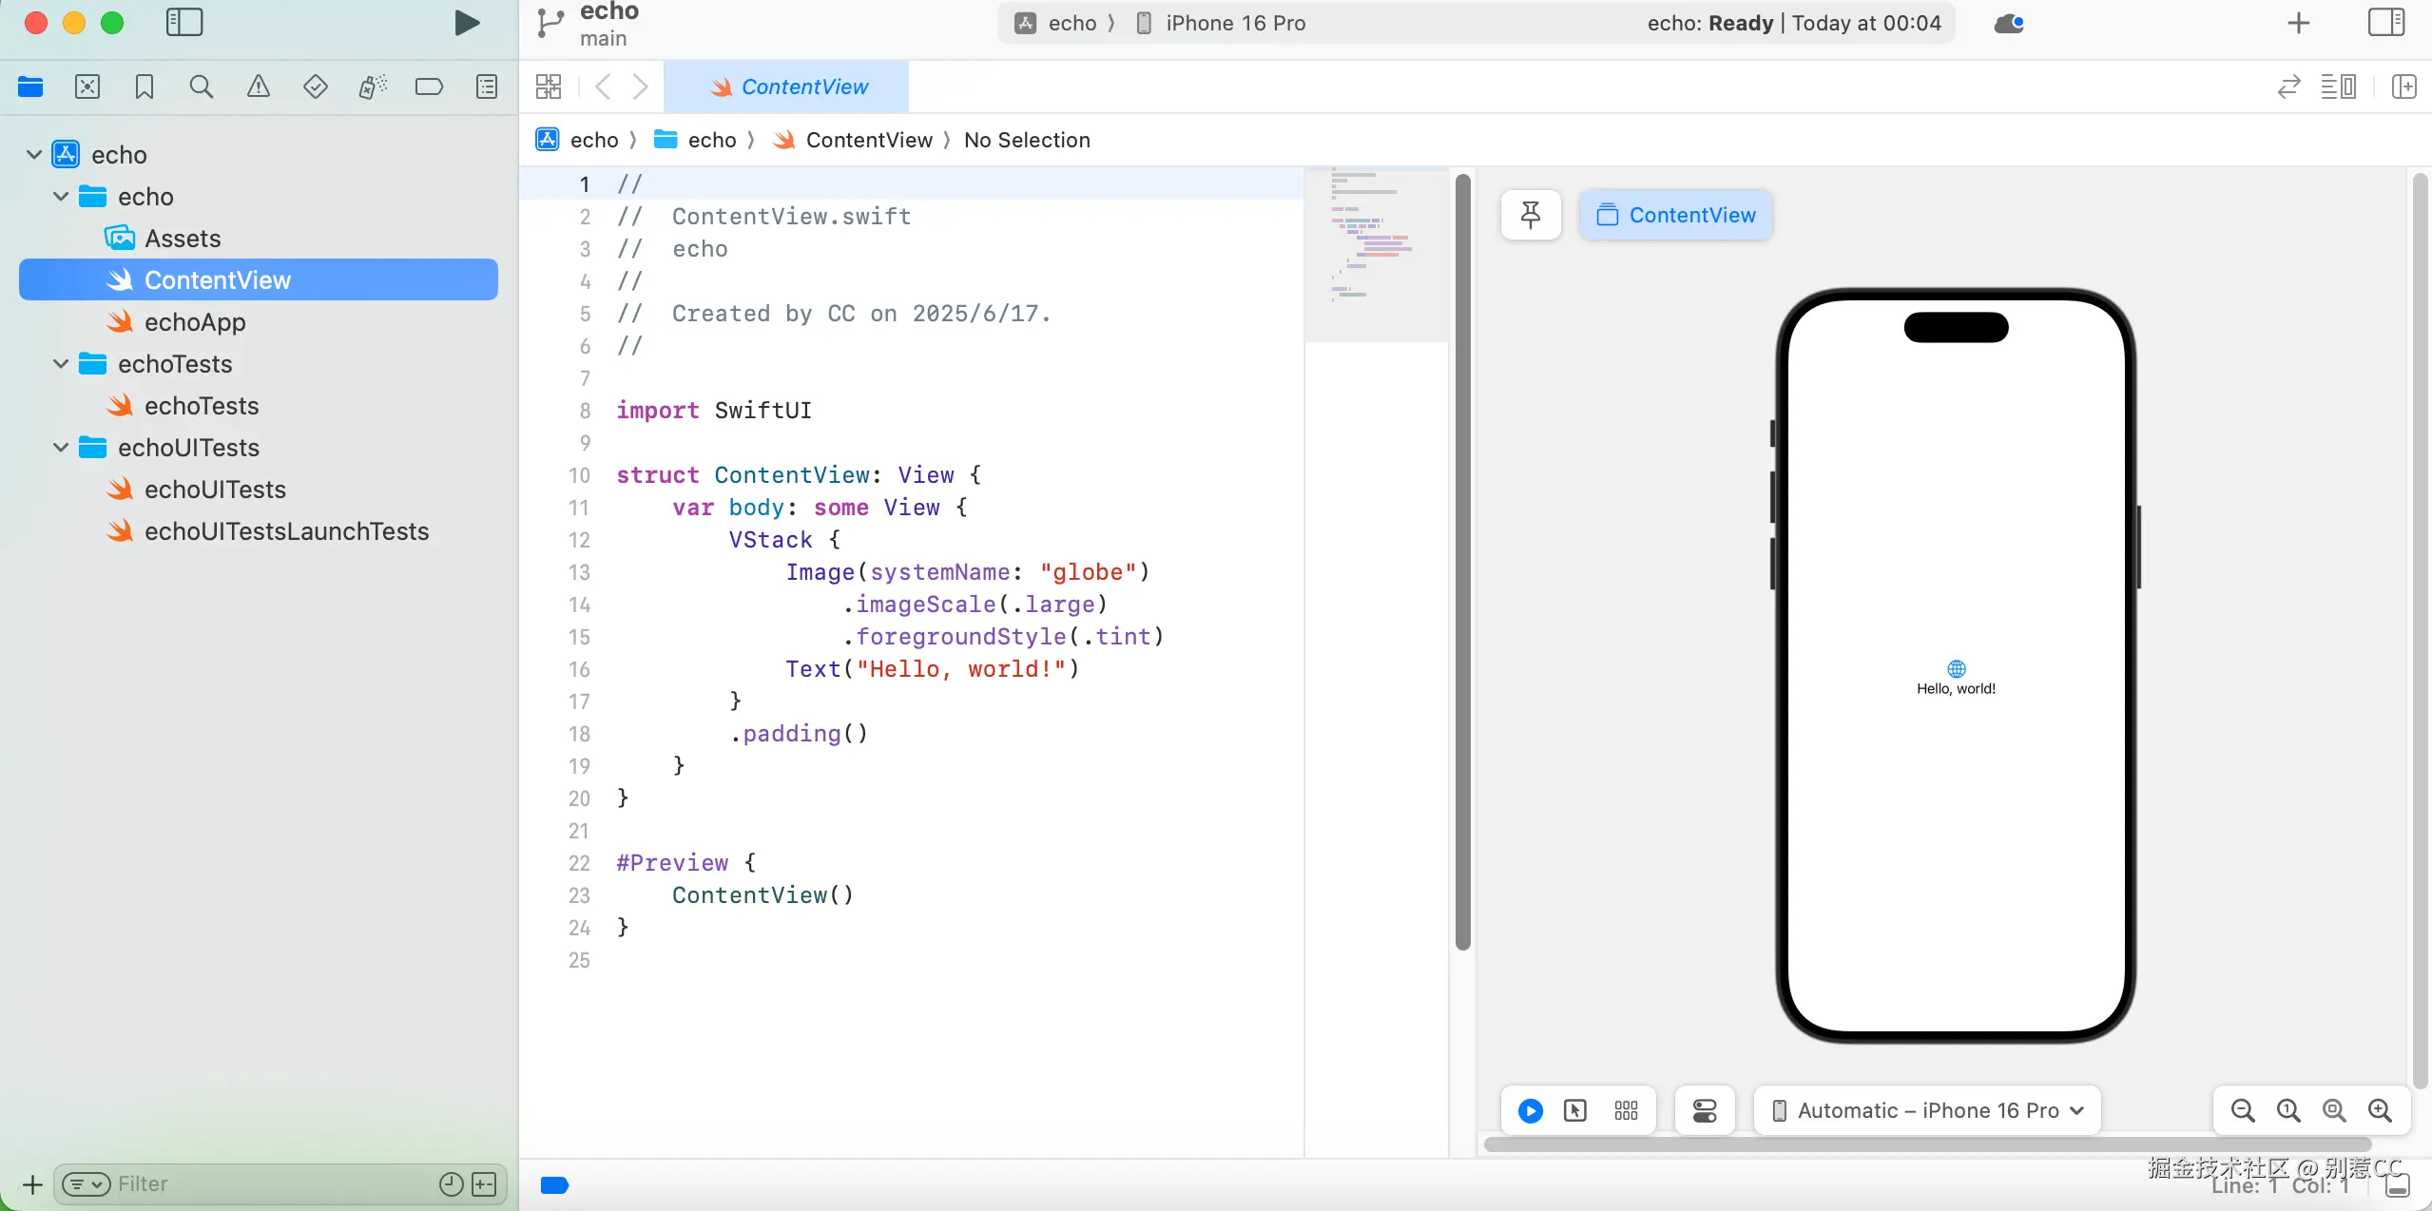The height and width of the screenshot is (1211, 2432).
Task: Select ContentView in the navigator
Action: (x=259, y=279)
